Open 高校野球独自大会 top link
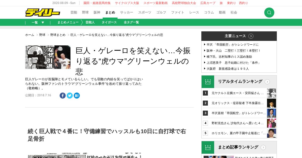302x158 pixels. (184, 3)
